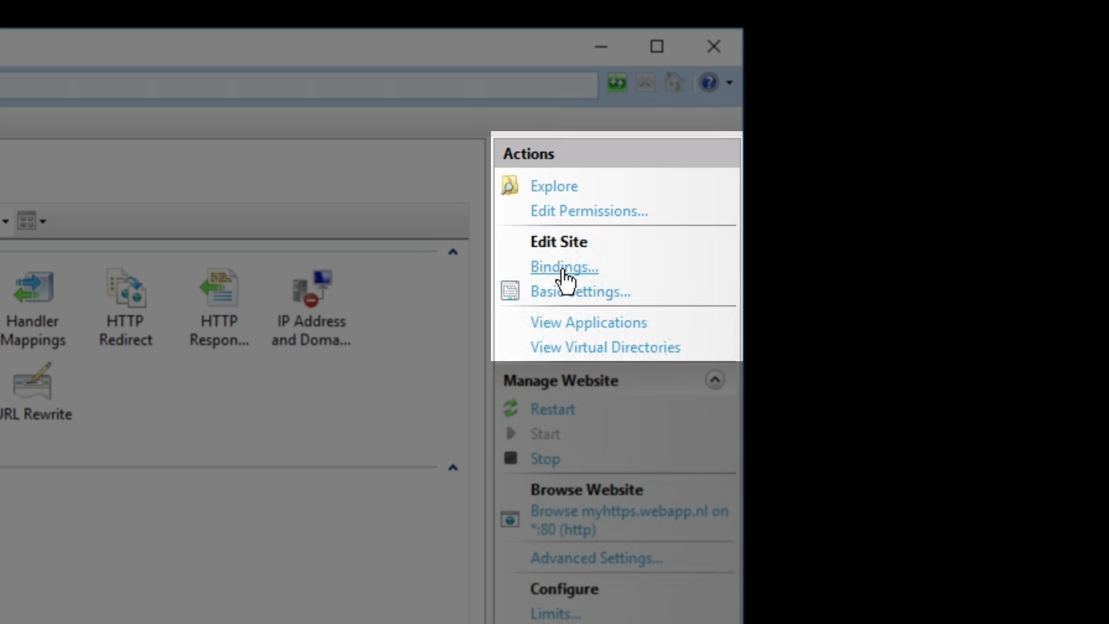Image resolution: width=1109 pixels, height=624 pixels.
Task: Open Advanced Settings link
Action: pyautogui.click(x=596, y=558)
